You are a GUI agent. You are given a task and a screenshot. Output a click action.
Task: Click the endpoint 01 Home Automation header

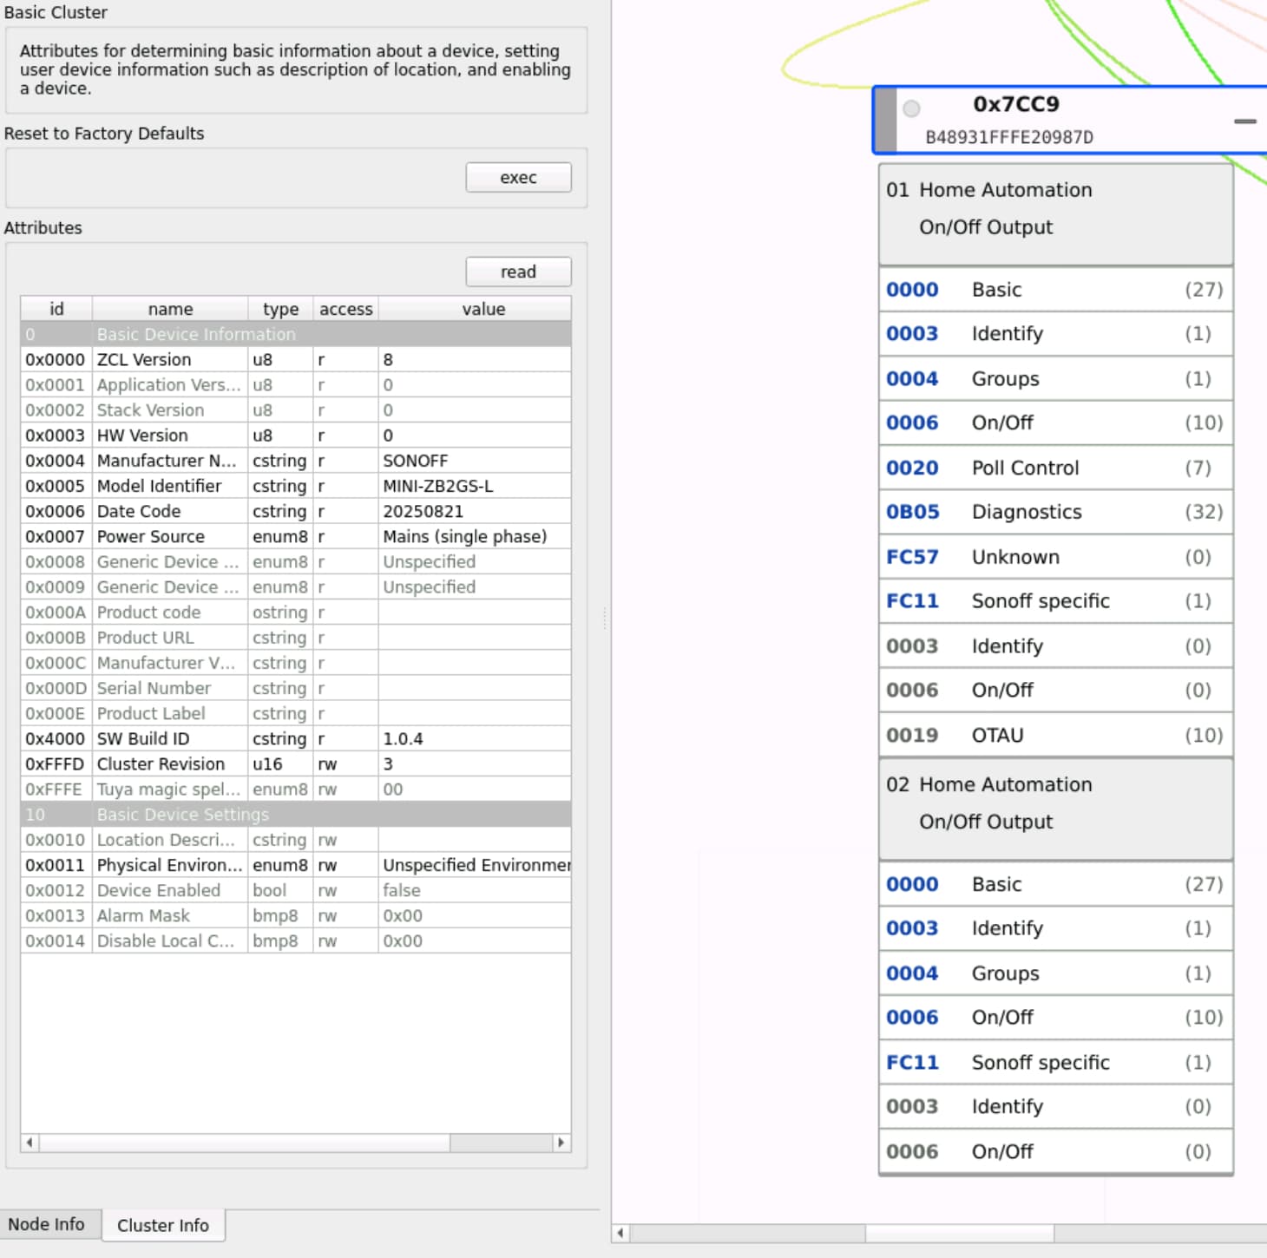coord(1055,209)
